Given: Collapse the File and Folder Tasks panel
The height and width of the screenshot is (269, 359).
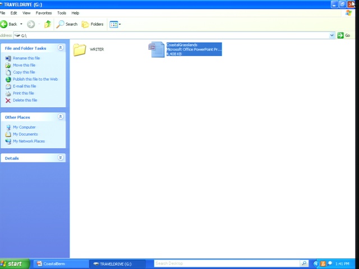Looking at the screenshot, I should tap(61, 48).
